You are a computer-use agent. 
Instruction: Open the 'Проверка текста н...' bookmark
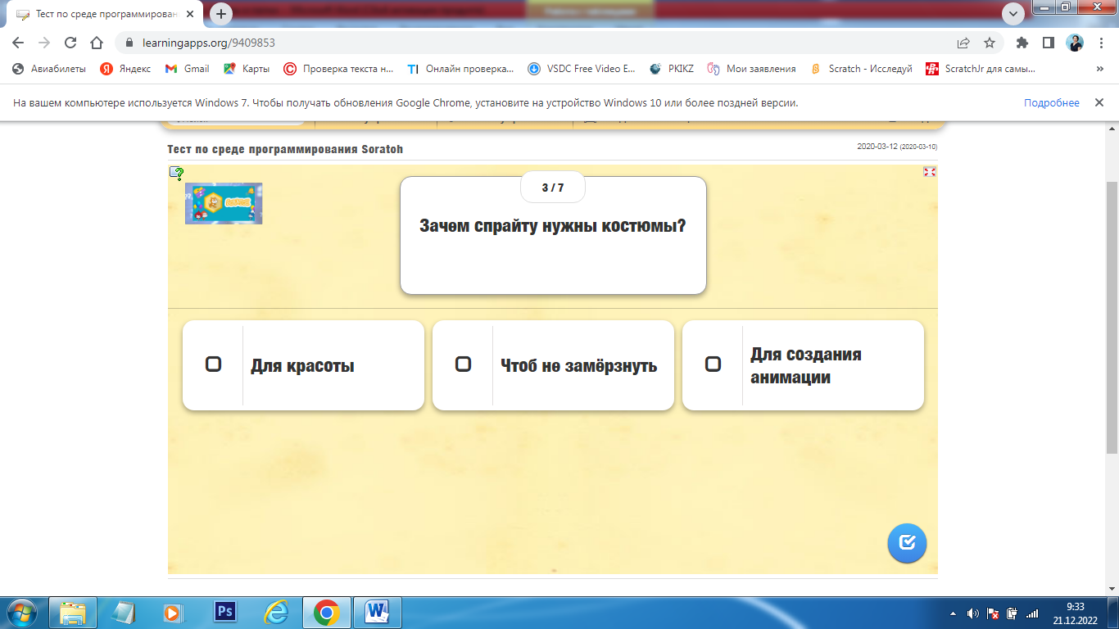click(338, 69)
